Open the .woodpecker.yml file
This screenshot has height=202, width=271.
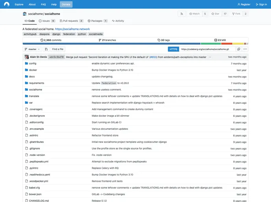pyautogui.click(x=39, y=181)
